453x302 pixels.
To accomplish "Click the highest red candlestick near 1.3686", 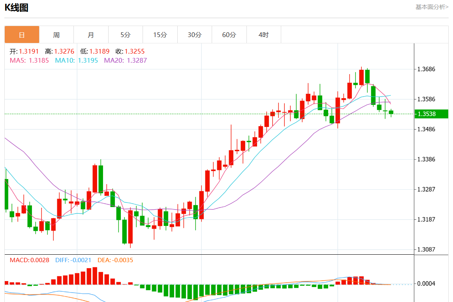I will pyautogui.click(x=361, y=77).
